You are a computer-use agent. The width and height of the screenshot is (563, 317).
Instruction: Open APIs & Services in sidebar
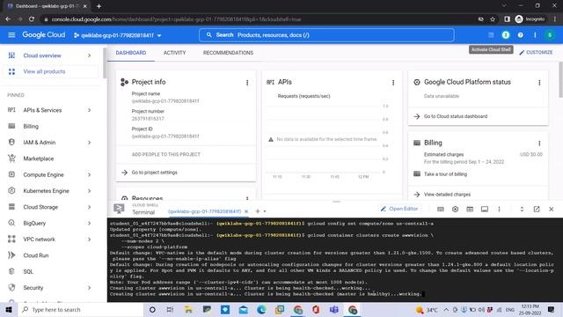pyautogui.click(x=42, y=110)
